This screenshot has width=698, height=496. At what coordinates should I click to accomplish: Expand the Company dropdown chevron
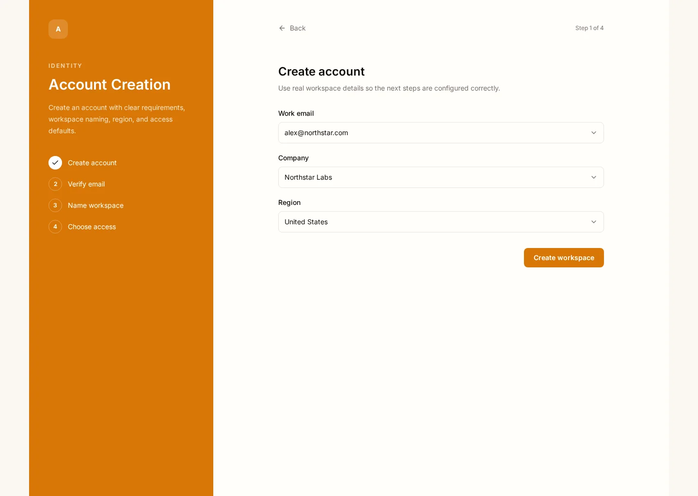click(x=594, y=177)
